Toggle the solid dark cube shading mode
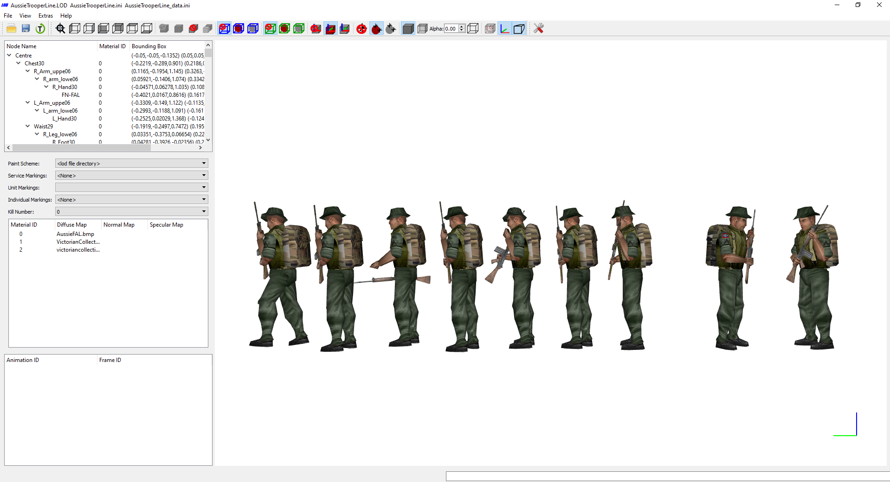This screenshot has width=890, height=482. click(408, 29)
